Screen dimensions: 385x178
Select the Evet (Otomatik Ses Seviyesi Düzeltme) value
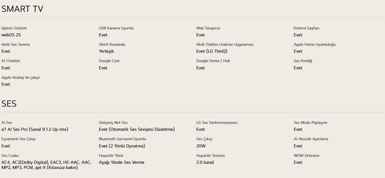point(137,129)
